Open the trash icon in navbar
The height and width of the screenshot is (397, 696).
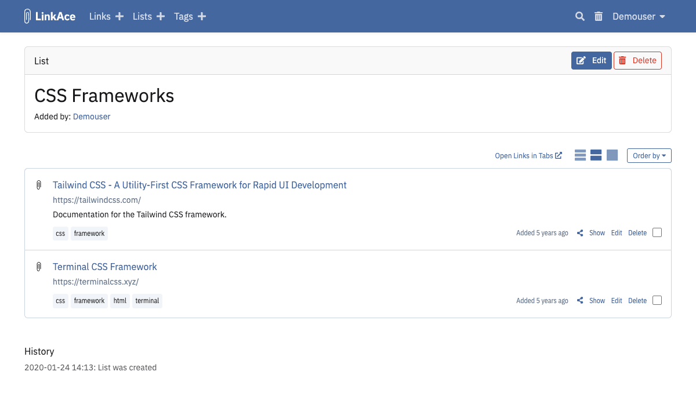pos(599,17)
